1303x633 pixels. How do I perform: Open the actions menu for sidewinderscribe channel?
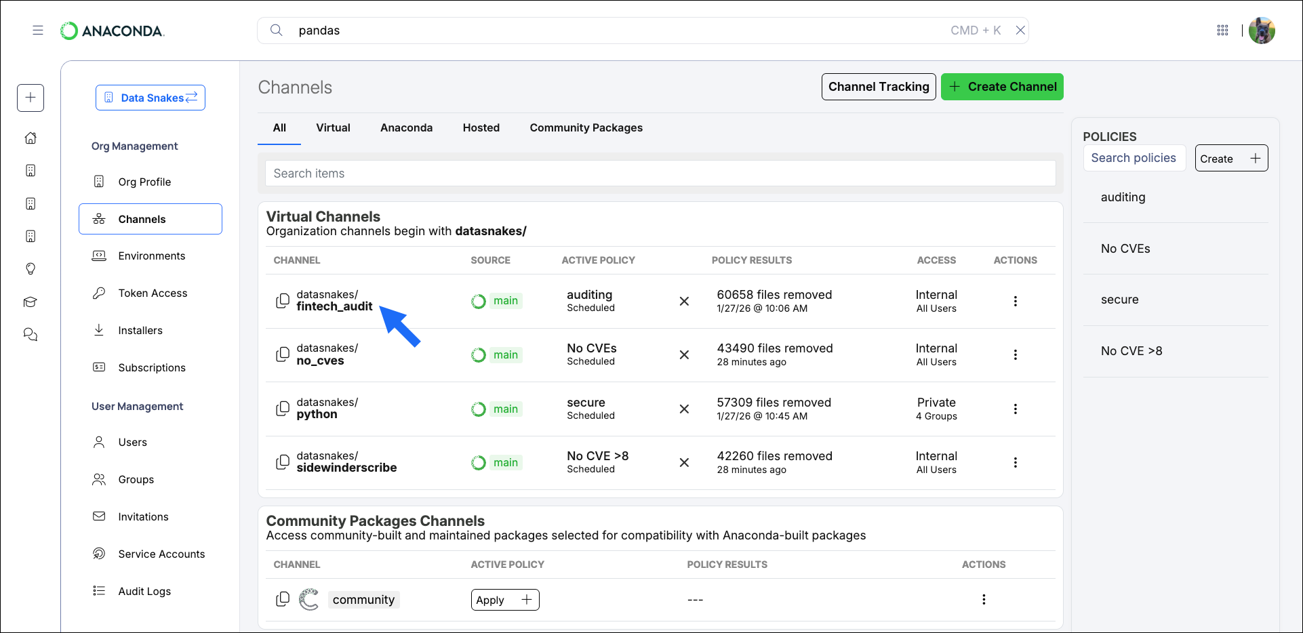coord(1015,462)
